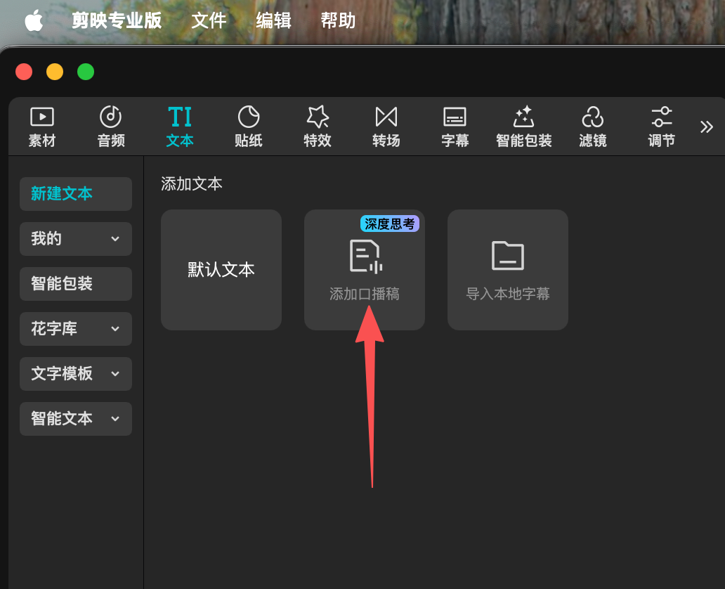Open the 音频 audio panel
The image size is (725, 589).
(111, 127)
